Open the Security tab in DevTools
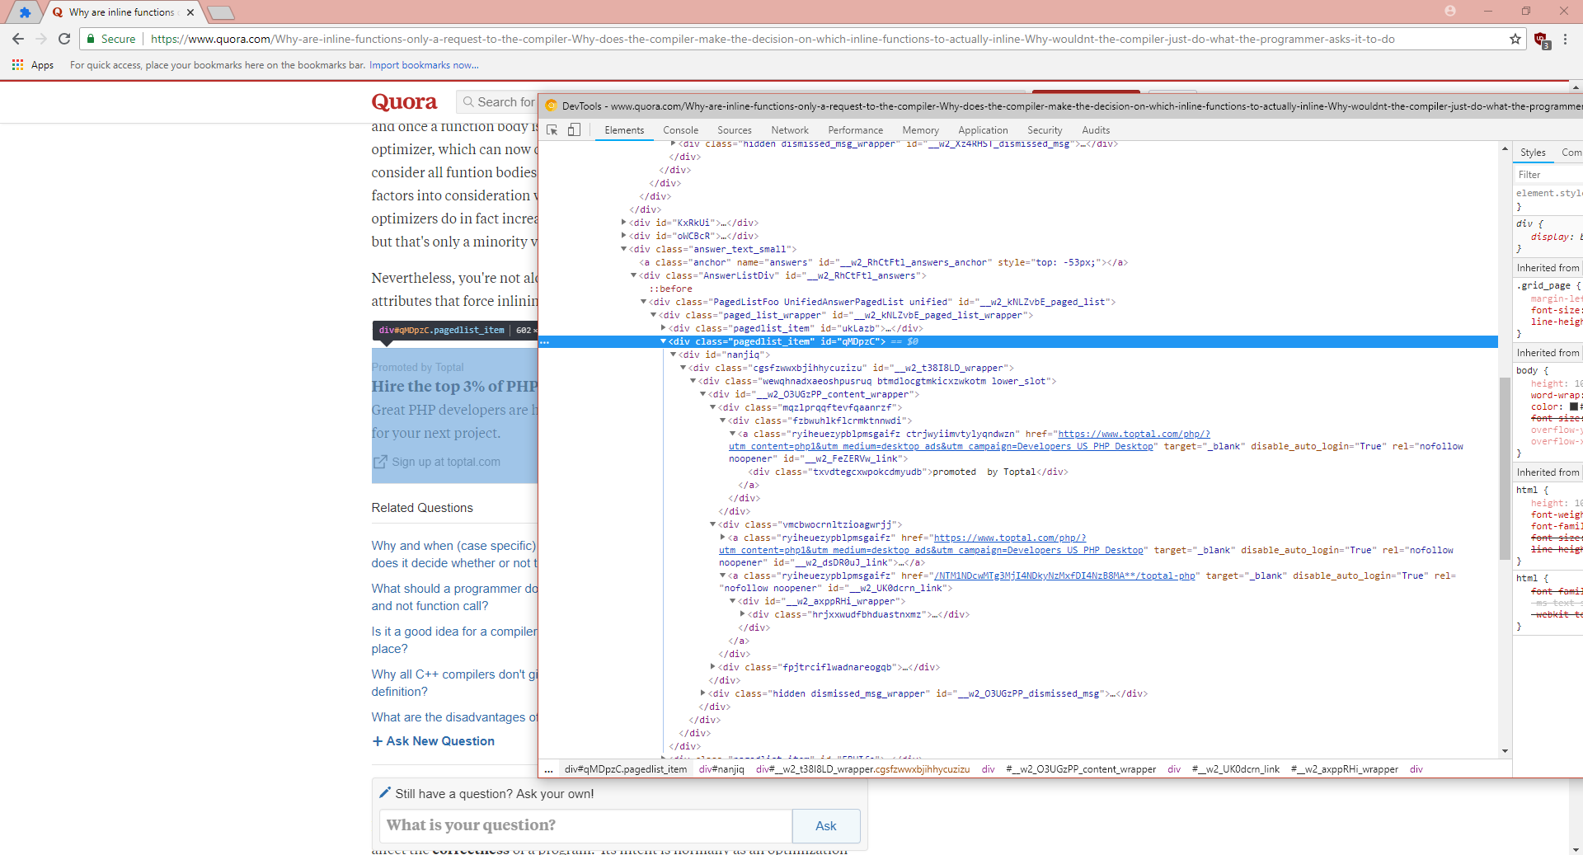Screen dimensions: 1583x855 pyautogui.click(x=1045, y=130)
